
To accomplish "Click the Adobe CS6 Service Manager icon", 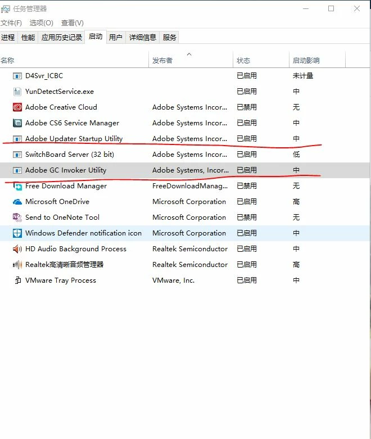I will 17,123.
